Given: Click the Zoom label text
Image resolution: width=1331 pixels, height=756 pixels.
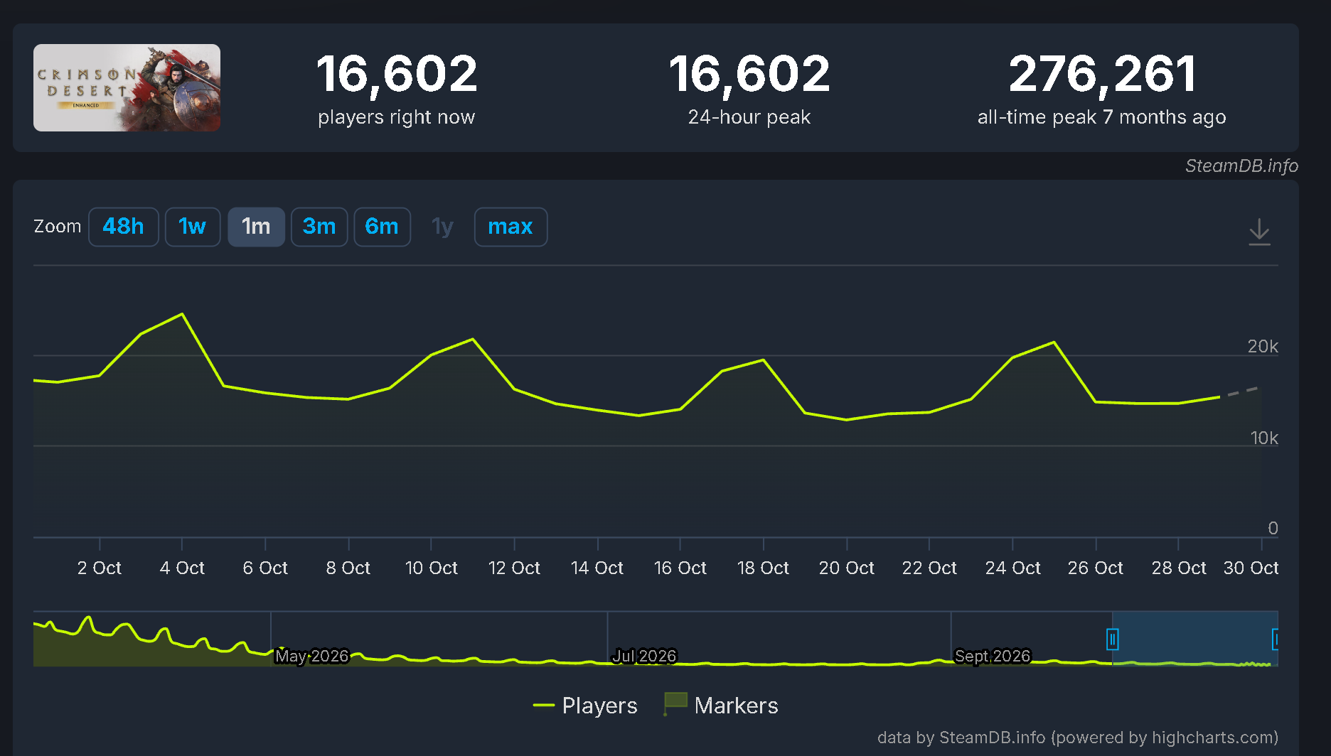Looking at the screenshot, I should tap(58, 227).
